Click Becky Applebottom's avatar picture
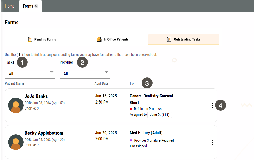This screenshot has width=254, height=160. (x=16, y=142)
